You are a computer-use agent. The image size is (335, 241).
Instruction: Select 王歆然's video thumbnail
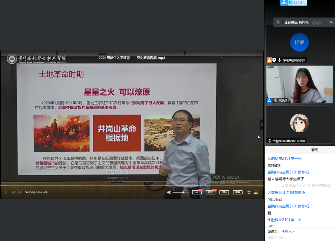click(299, 84)
